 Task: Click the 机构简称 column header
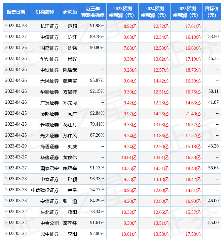[x=45, y=12]
